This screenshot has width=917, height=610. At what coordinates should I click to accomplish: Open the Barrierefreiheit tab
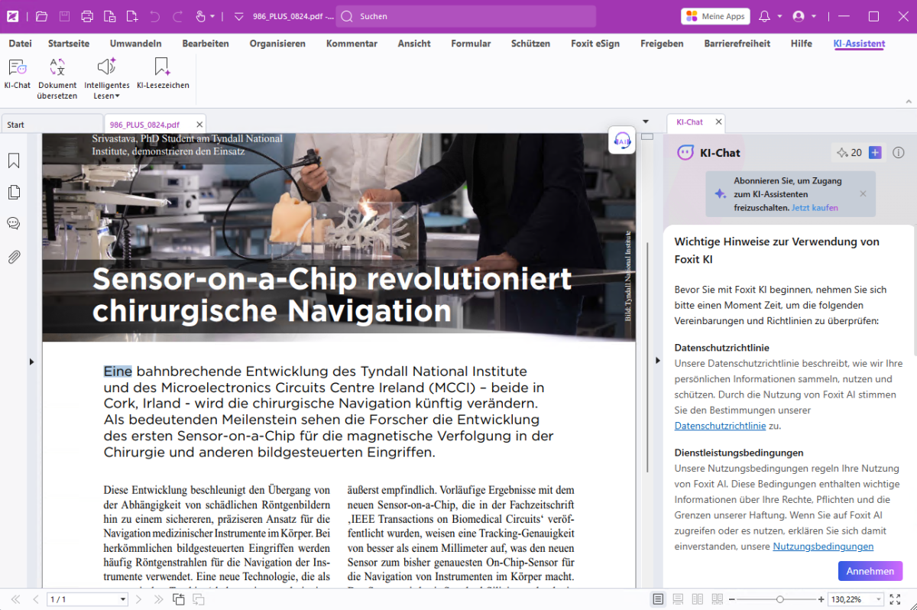pyautogui.click(x=737, y=44)
